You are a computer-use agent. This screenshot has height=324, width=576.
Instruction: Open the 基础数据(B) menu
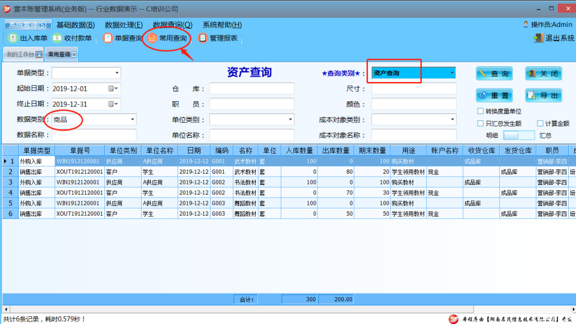(76, 25)
